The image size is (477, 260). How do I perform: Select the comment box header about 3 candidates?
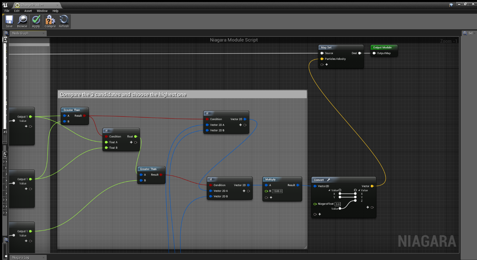coord(182,95)
